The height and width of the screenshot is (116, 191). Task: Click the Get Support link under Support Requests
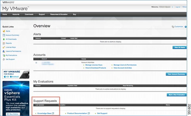tap(102, 113)
